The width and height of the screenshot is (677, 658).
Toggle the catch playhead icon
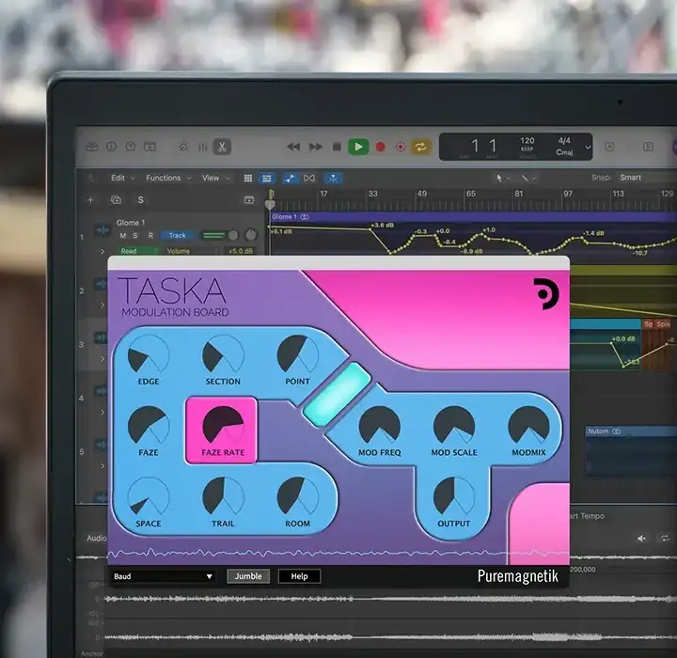coord(333,179)
